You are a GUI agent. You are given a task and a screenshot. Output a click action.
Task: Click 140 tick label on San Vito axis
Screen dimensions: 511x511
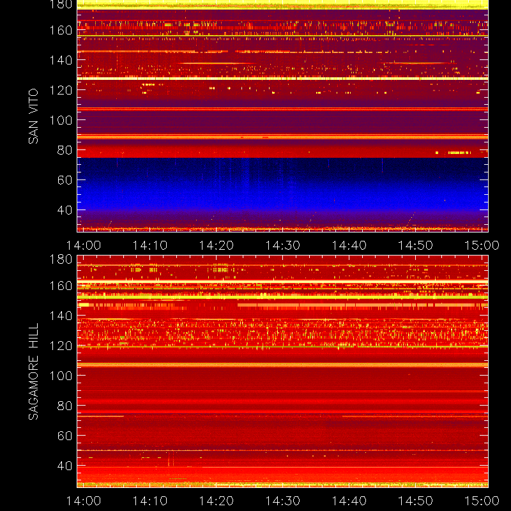click(61, 60)
